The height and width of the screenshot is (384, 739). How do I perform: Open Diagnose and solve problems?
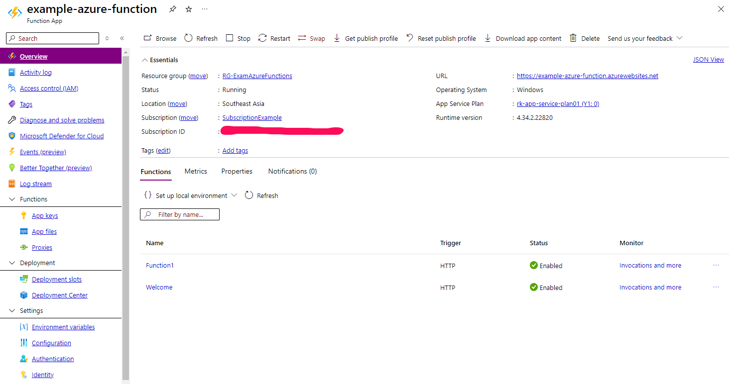click(62, 120)
